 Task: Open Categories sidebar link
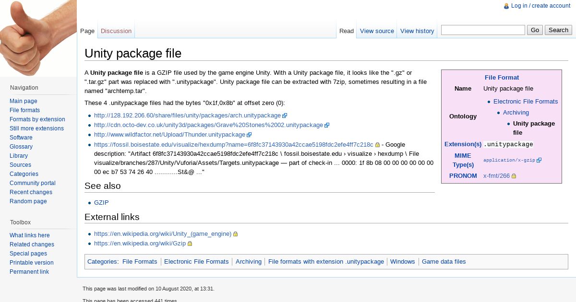[24, 174]
